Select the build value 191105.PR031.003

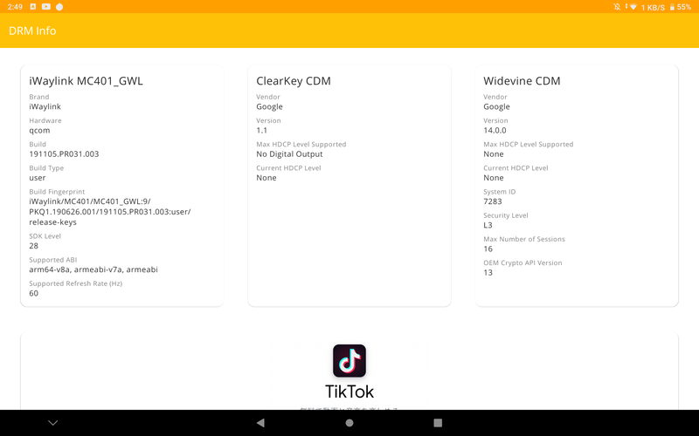tap(64, 154)
